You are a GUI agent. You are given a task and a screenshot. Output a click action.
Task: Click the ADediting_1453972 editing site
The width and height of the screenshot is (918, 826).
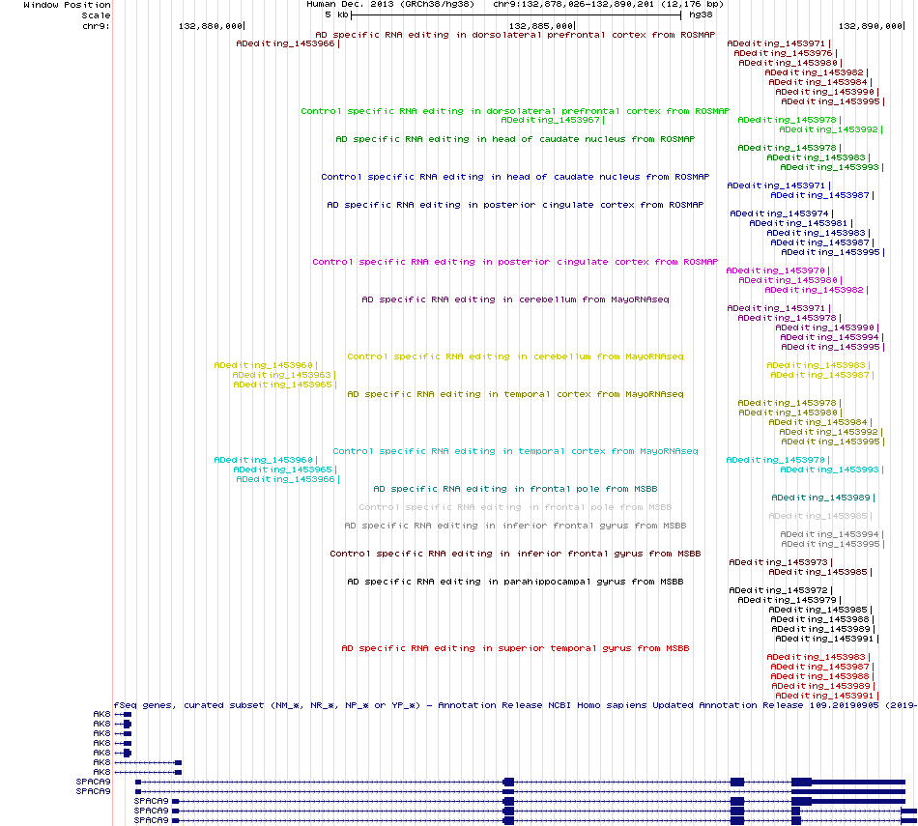click(x=781, y=590)
